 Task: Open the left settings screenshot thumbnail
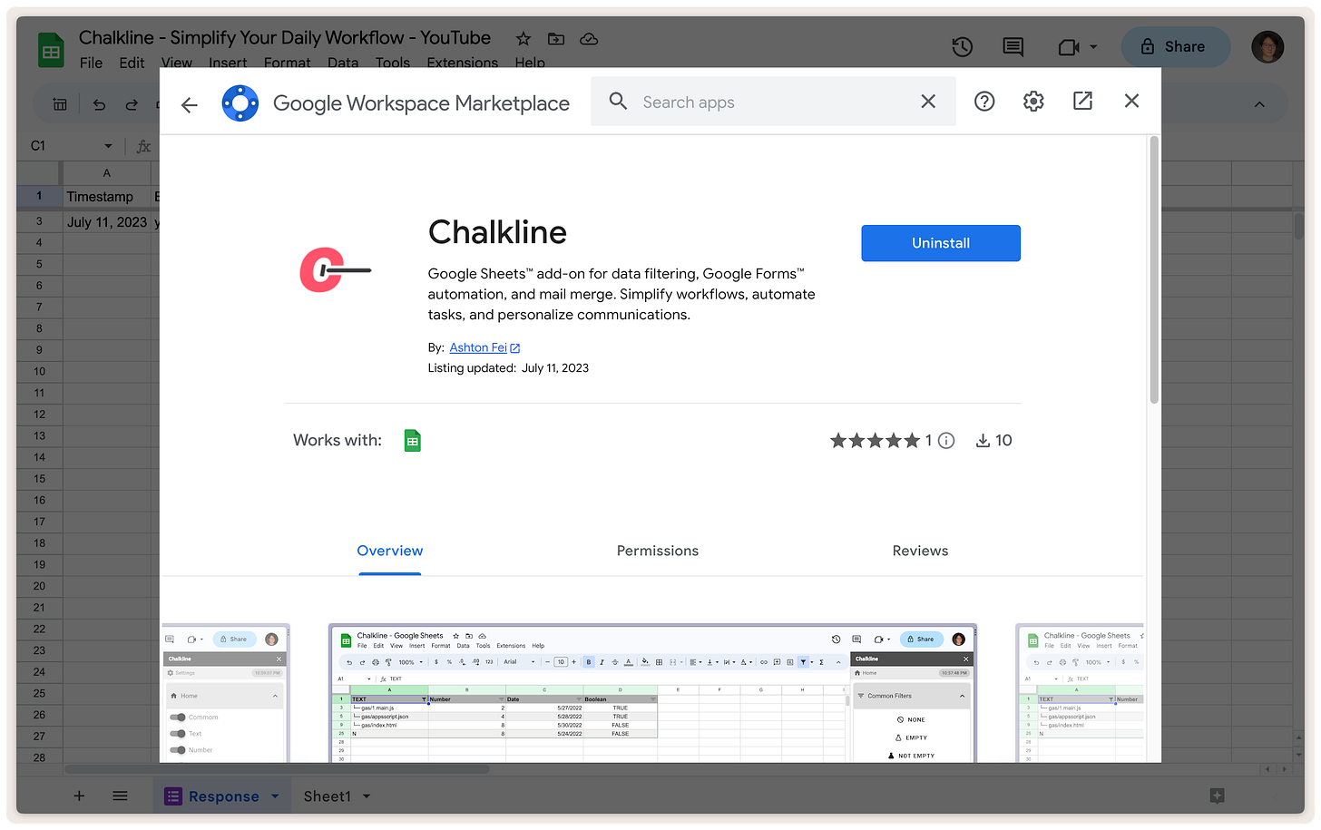click(x=226, y=693)
